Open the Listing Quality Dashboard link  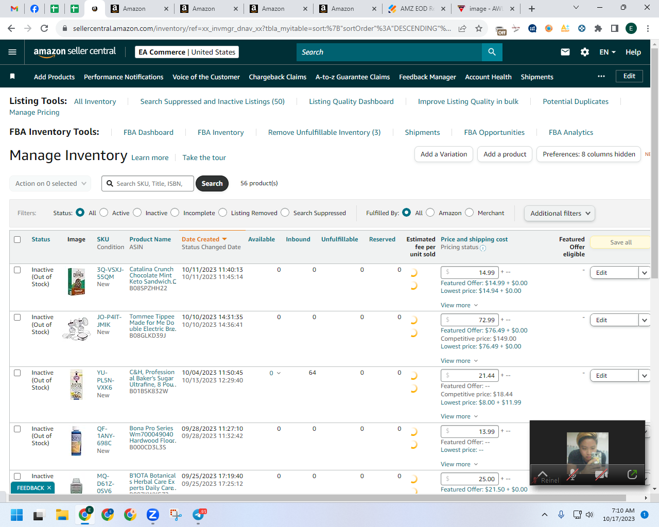351,101
